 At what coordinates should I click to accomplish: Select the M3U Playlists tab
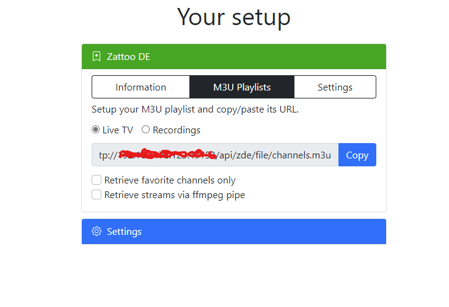pos(242,87)
